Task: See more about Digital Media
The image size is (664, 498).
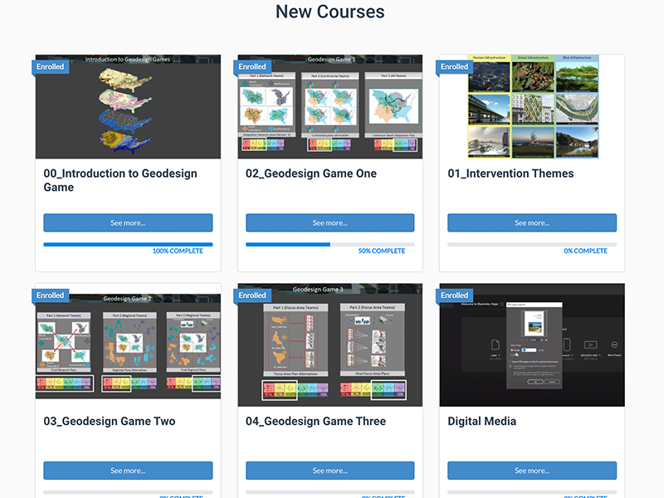Action: point(532,471)
